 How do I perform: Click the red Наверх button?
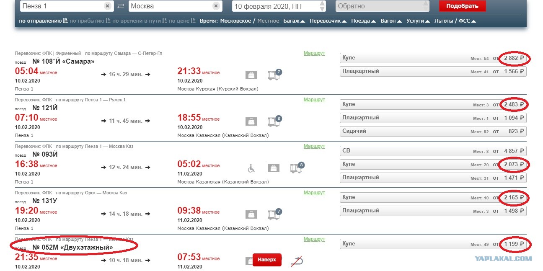pyautogui.click(x=267, y=260)
